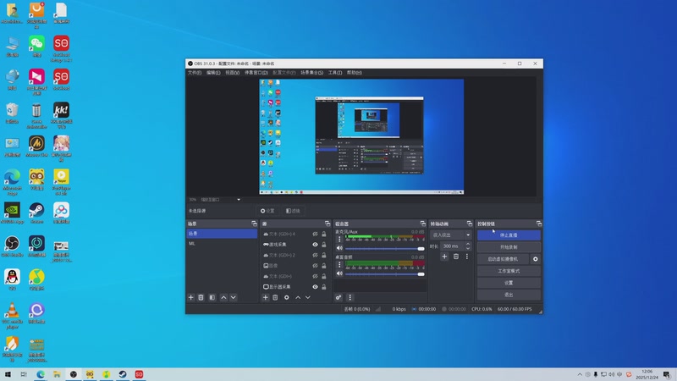Move scene down with Scenes down arrow
677x381 pixels.
234,297
